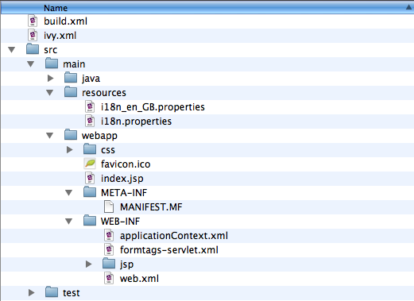The height and width of the screenshot is (301, 414).
Task: Toggle sort direction arrow in header
Action: coord(409,8)
